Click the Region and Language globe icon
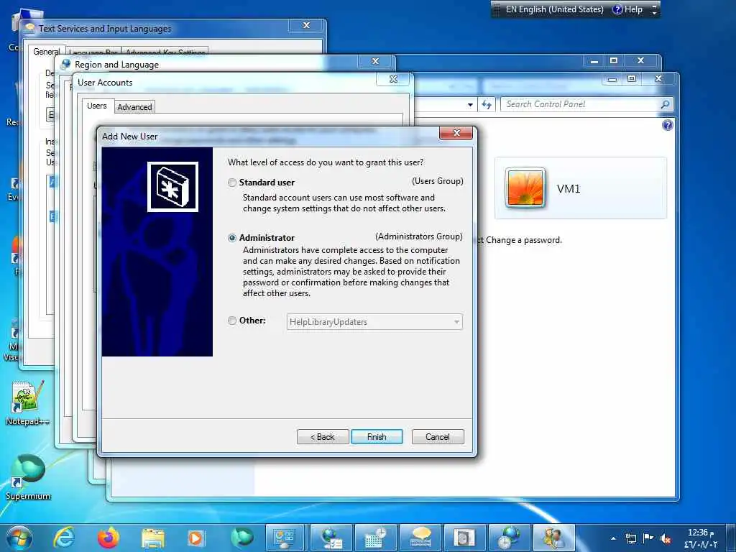The width and height of the screenshot is (736, 552). pyautogui.click(x=66, y=64)
